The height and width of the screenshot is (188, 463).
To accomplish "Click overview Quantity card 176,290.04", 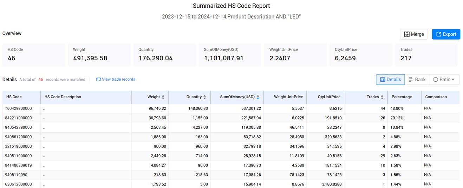I will tap(164, 55).
